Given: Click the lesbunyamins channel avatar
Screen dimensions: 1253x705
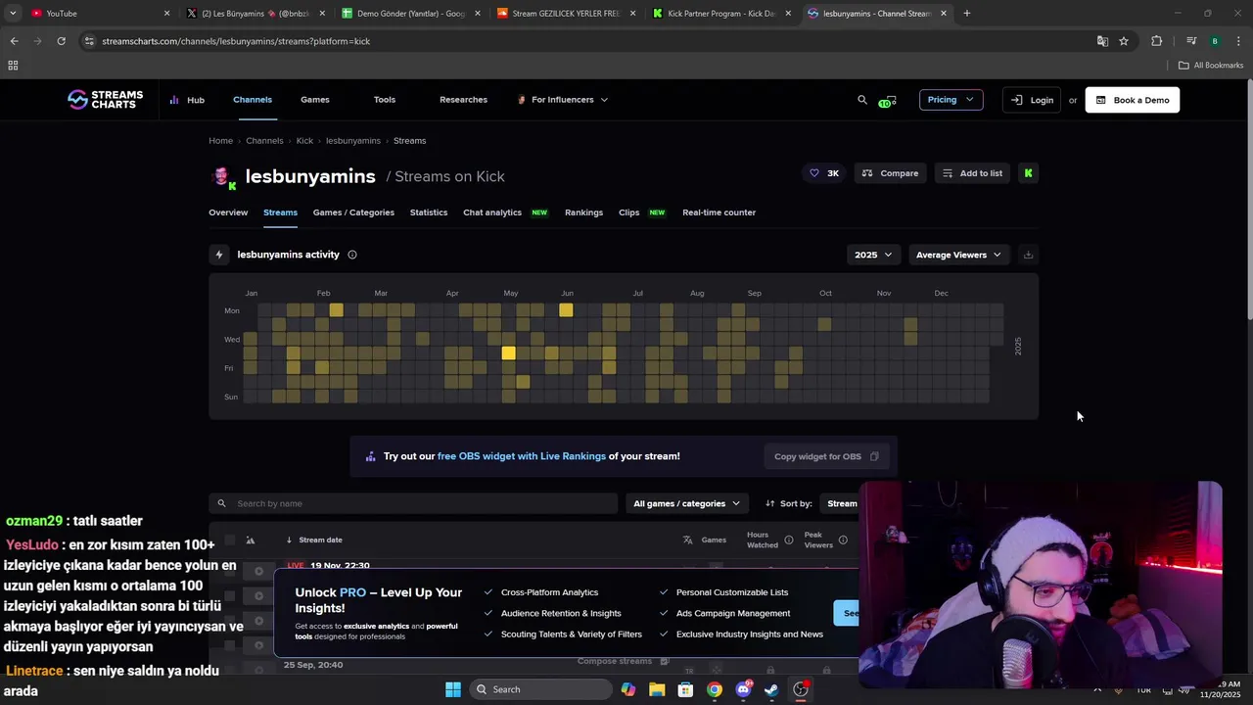Looking at the screenshot, I should tap(222, 176).
